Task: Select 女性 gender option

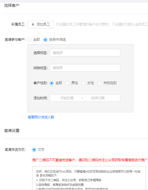Action: 83,83
